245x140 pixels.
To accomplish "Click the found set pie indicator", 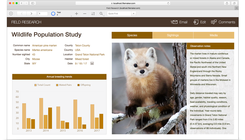I will 53,14.
